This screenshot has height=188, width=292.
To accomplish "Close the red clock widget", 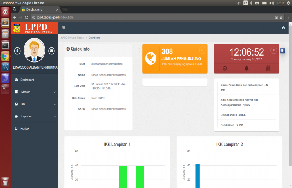I will click(274, 50).
